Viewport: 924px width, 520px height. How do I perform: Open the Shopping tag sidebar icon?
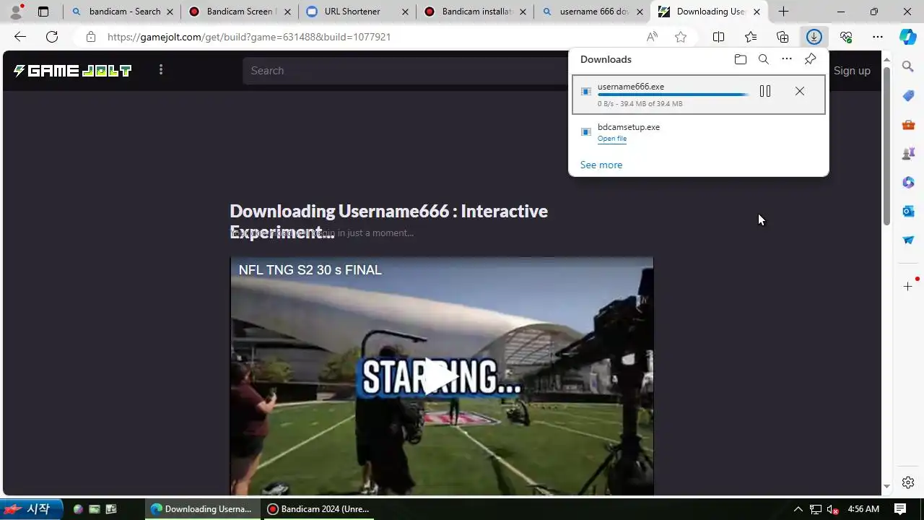point(908,95)
